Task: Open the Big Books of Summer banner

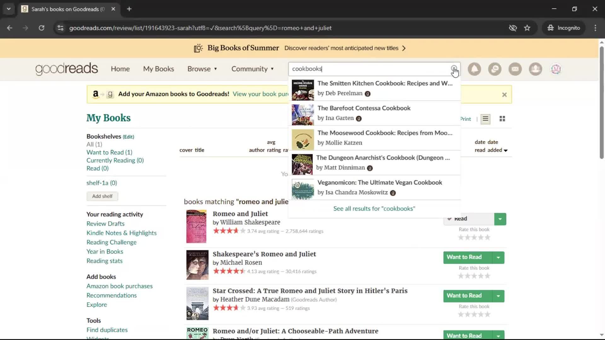Action: click(300, 48)
